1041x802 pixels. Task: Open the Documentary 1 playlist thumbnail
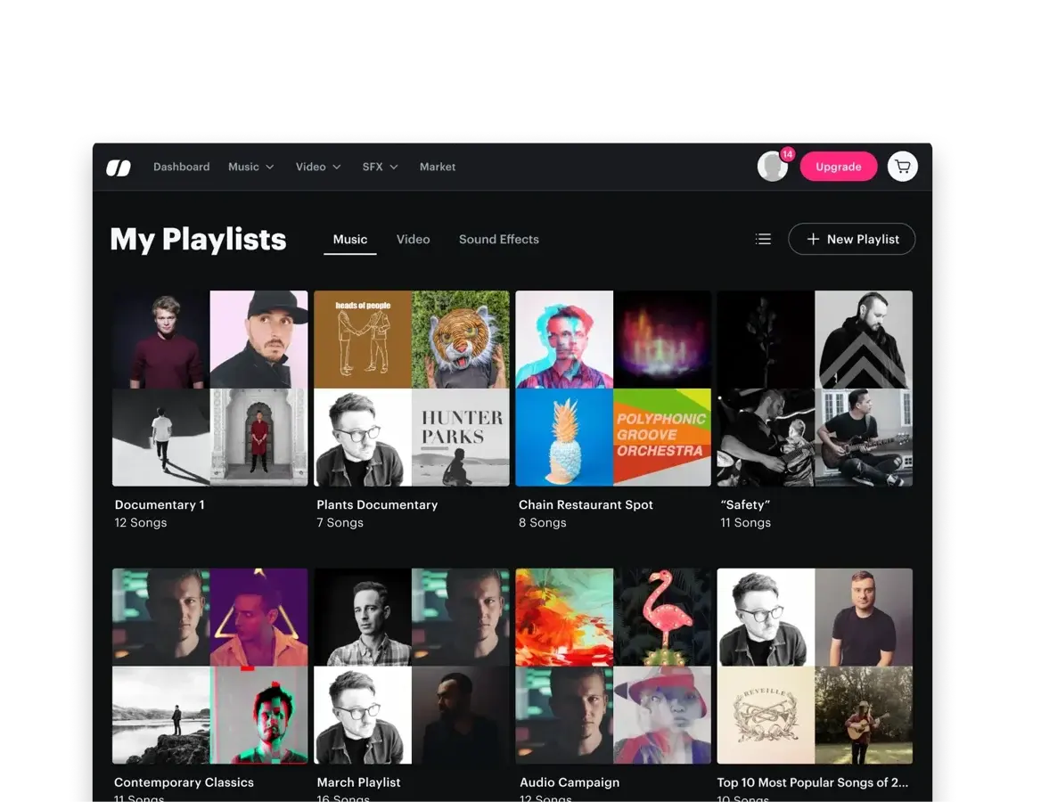point(209,389)
